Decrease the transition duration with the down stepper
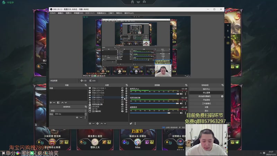277x156 pixels. pyautogui.click(x=86, y=115)
